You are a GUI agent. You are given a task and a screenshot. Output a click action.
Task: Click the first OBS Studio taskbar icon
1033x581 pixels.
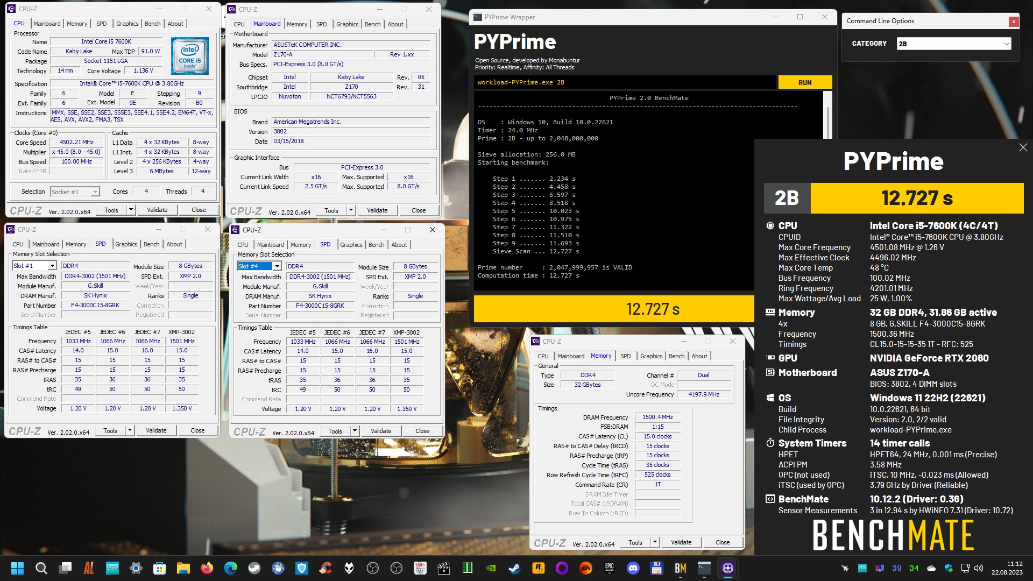coord(373,568)
